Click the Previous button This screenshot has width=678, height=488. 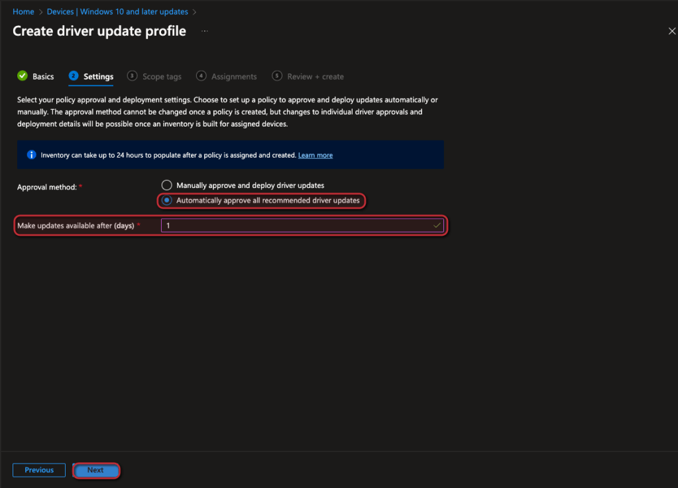(39, 470)
